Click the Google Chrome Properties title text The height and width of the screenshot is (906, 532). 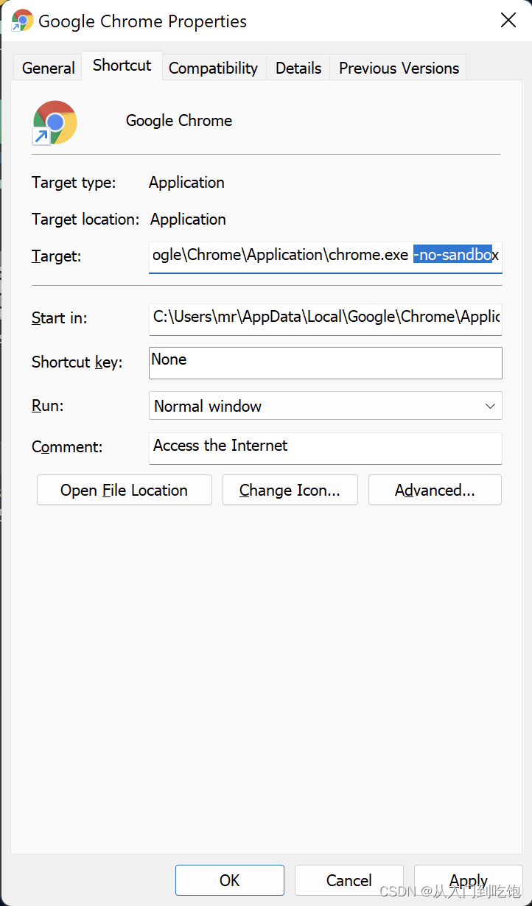coord(142,21)
